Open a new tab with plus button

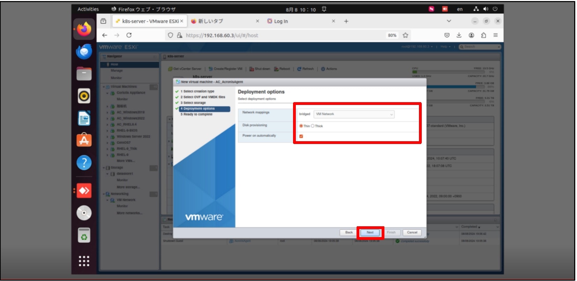[x=346, y=21]
